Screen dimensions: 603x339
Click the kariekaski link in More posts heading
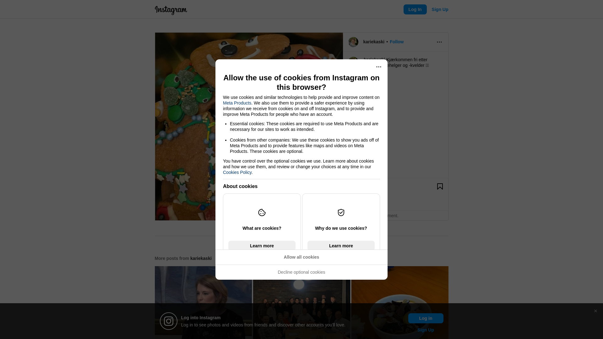click(201, 258)
